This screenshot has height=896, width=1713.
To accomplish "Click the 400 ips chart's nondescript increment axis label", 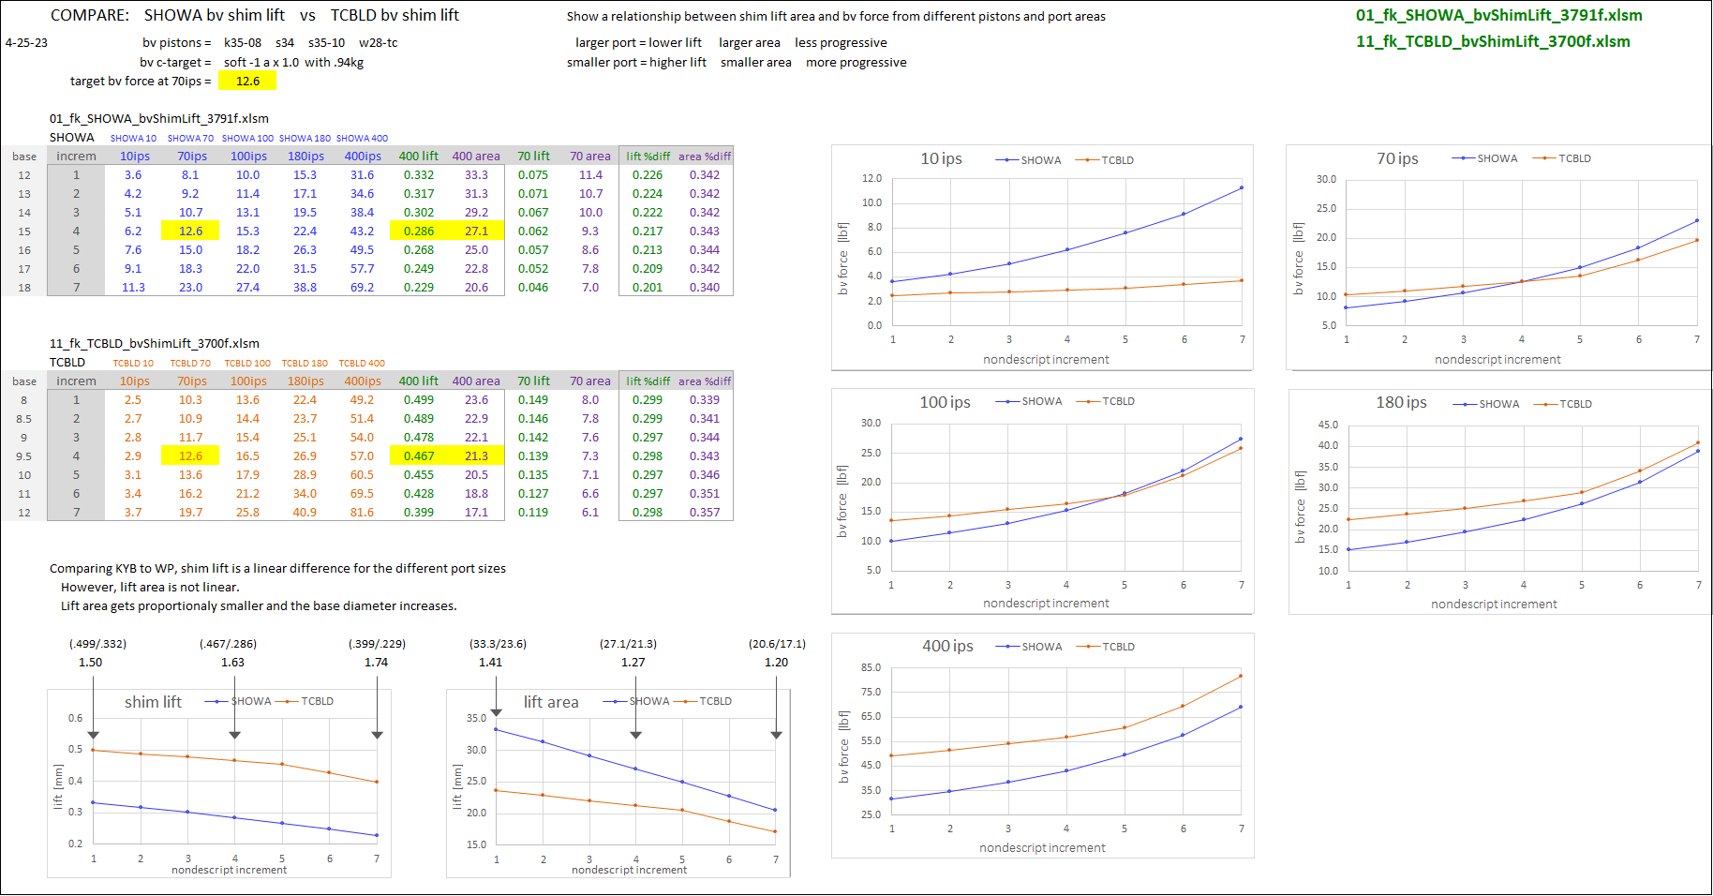I will tap(1042, 848).
